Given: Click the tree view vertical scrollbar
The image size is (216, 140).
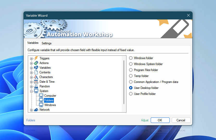Looking at the screenshot, I should point(124,82).
